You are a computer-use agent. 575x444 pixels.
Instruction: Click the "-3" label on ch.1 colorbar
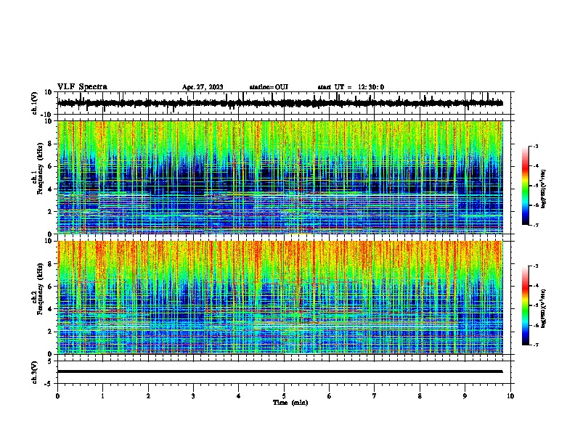click(535, 147)
